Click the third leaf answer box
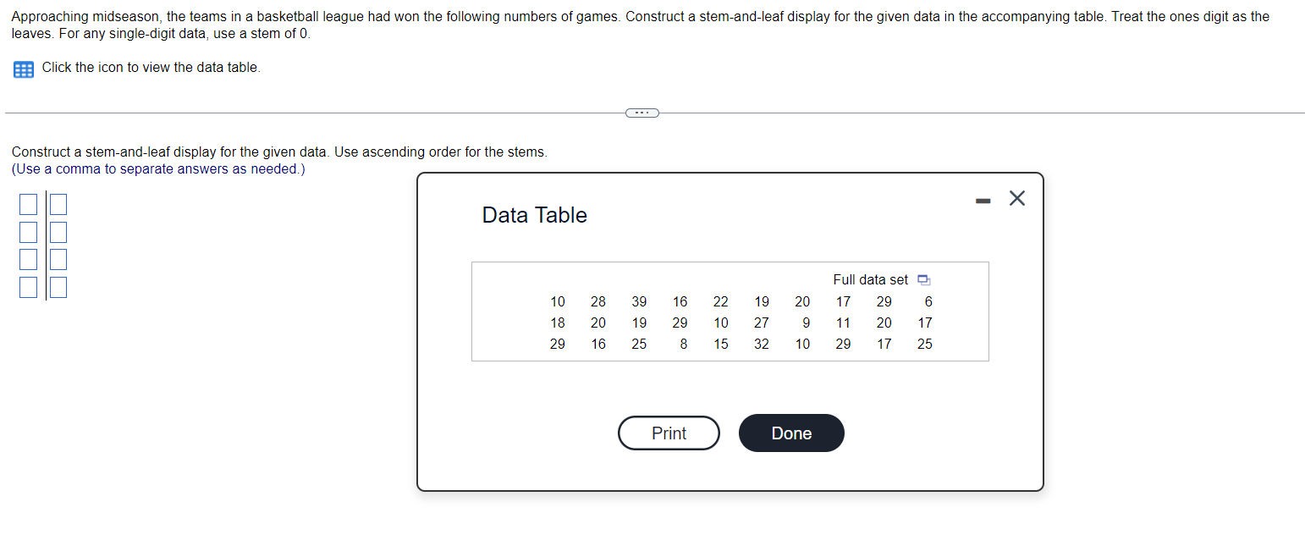The image size is (1305, 557). tap(58, 259)
